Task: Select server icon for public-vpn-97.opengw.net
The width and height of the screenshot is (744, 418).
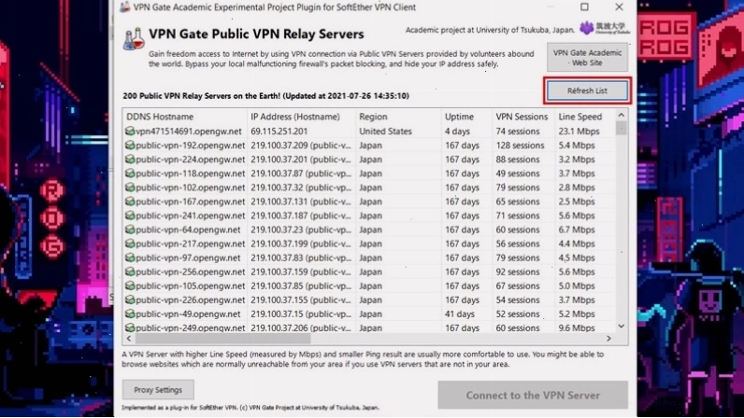Action: pos(130,258)
